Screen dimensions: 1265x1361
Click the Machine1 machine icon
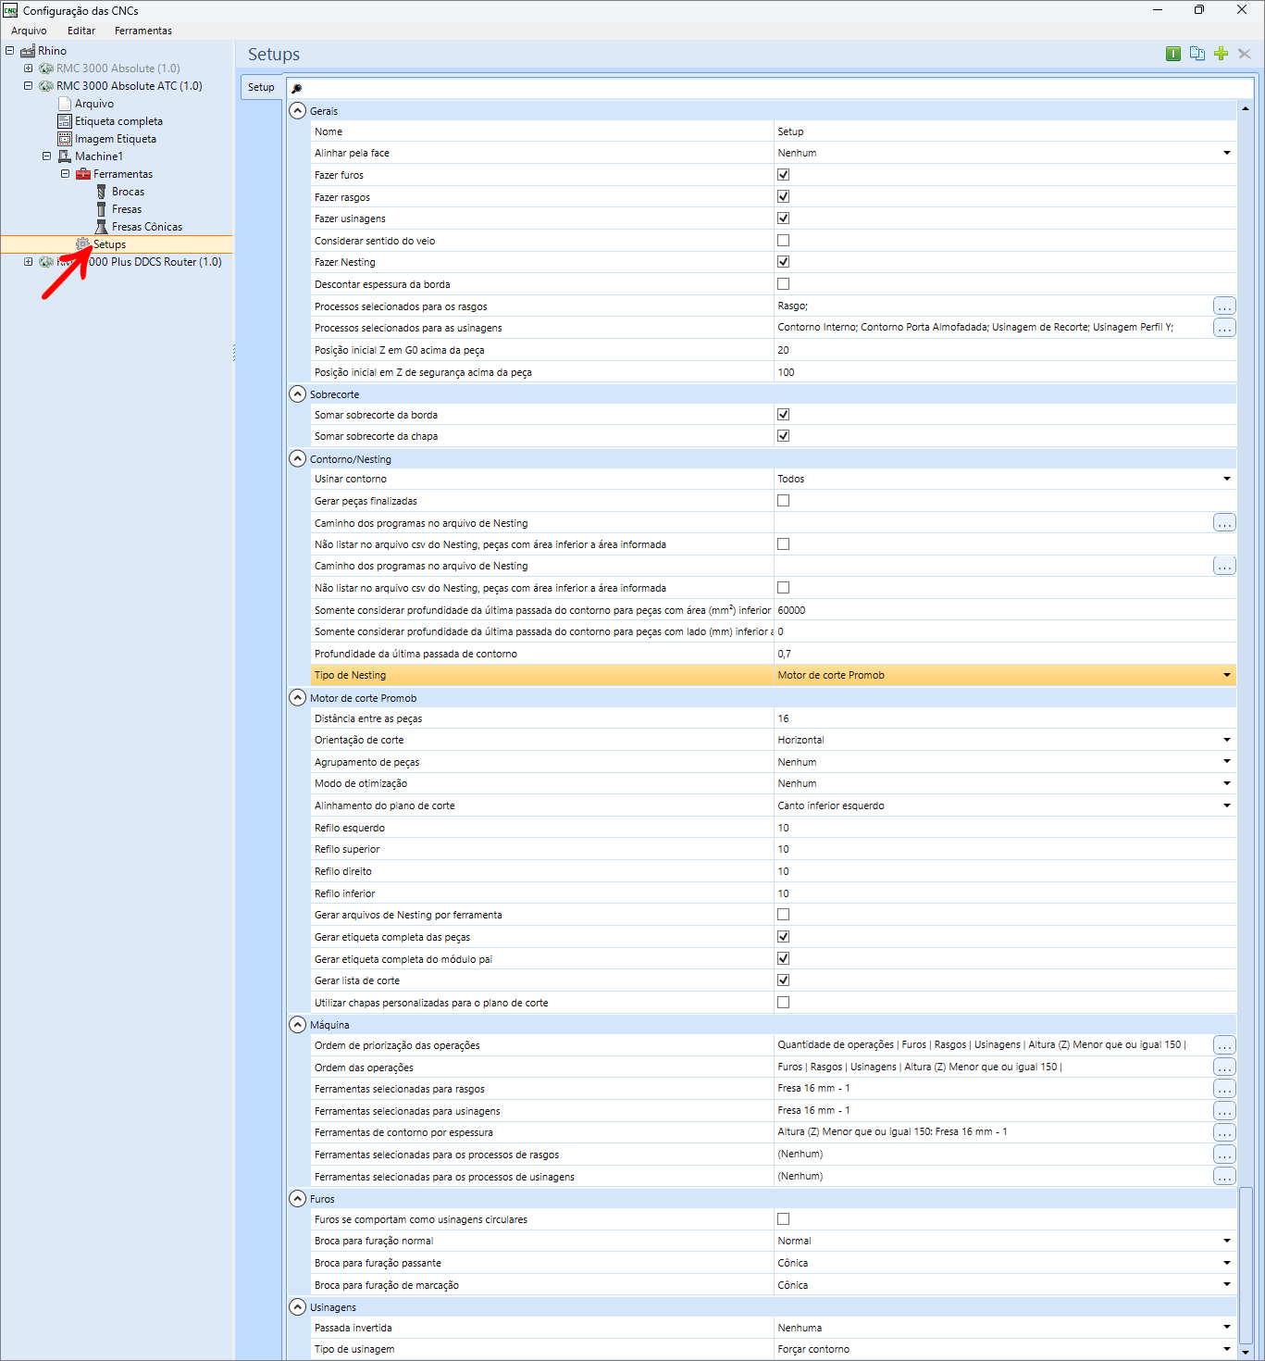pyautogui.click(x=65, y=156)
